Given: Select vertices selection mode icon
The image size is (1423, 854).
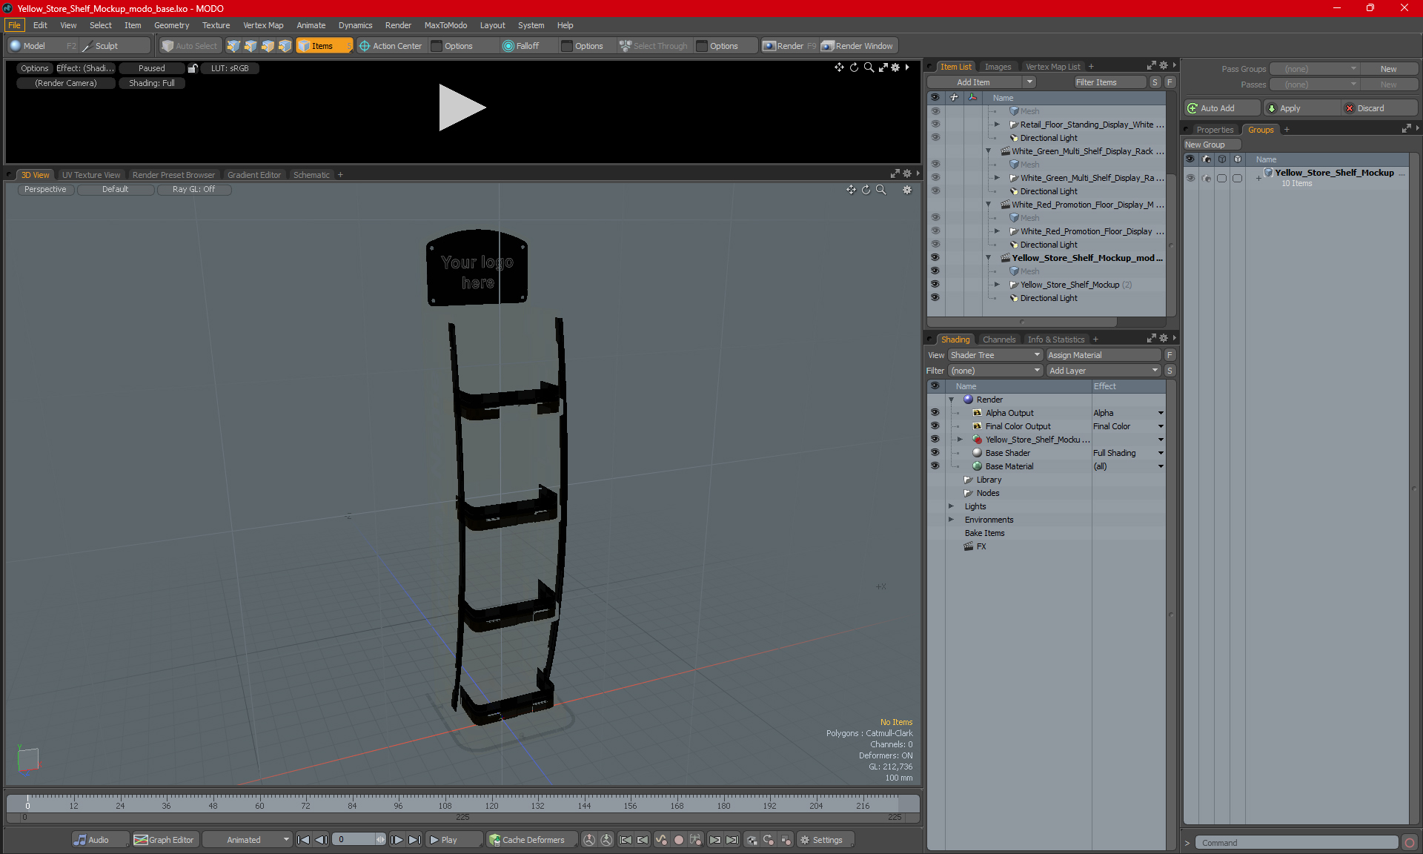Looking at the screenshot, I should click(233, 46).
